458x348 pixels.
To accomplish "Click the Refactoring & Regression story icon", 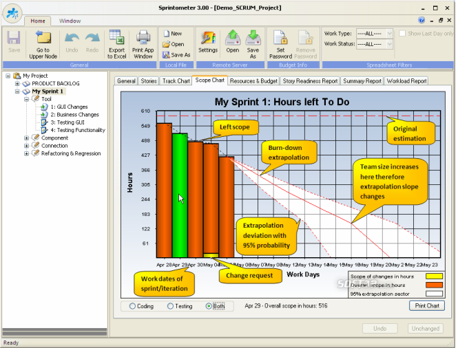I will tap(36, 153).
